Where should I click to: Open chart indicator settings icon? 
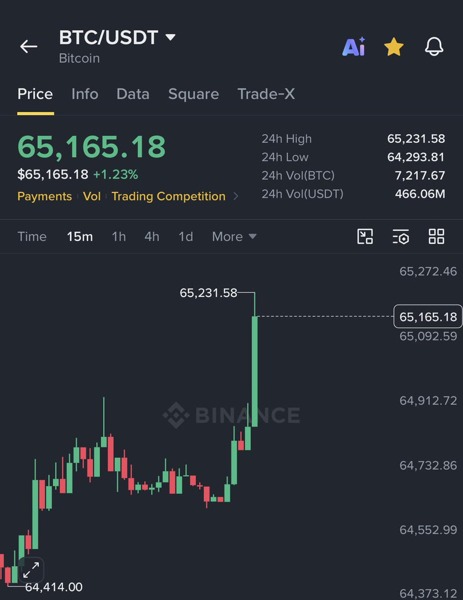400,236
